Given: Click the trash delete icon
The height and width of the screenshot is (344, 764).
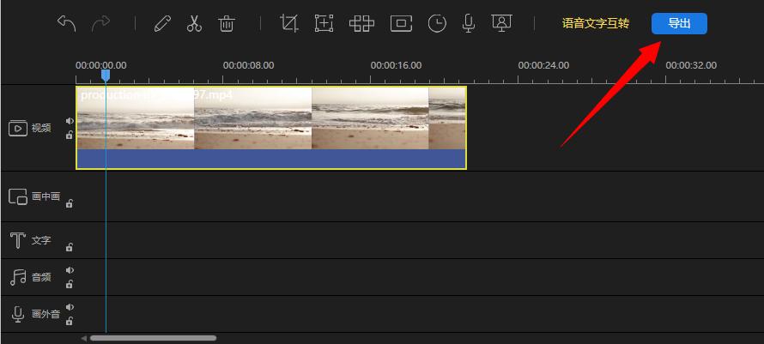Looking at the screenshot, I should click(x=227, y=23).
